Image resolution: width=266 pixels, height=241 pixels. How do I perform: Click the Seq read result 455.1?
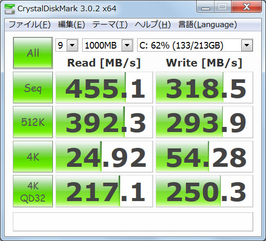[104, 87]
